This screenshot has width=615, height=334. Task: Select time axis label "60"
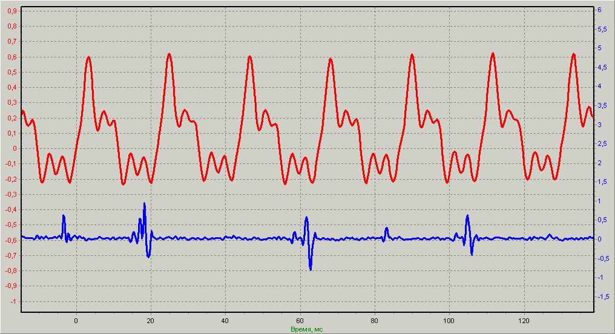(300, 321)
